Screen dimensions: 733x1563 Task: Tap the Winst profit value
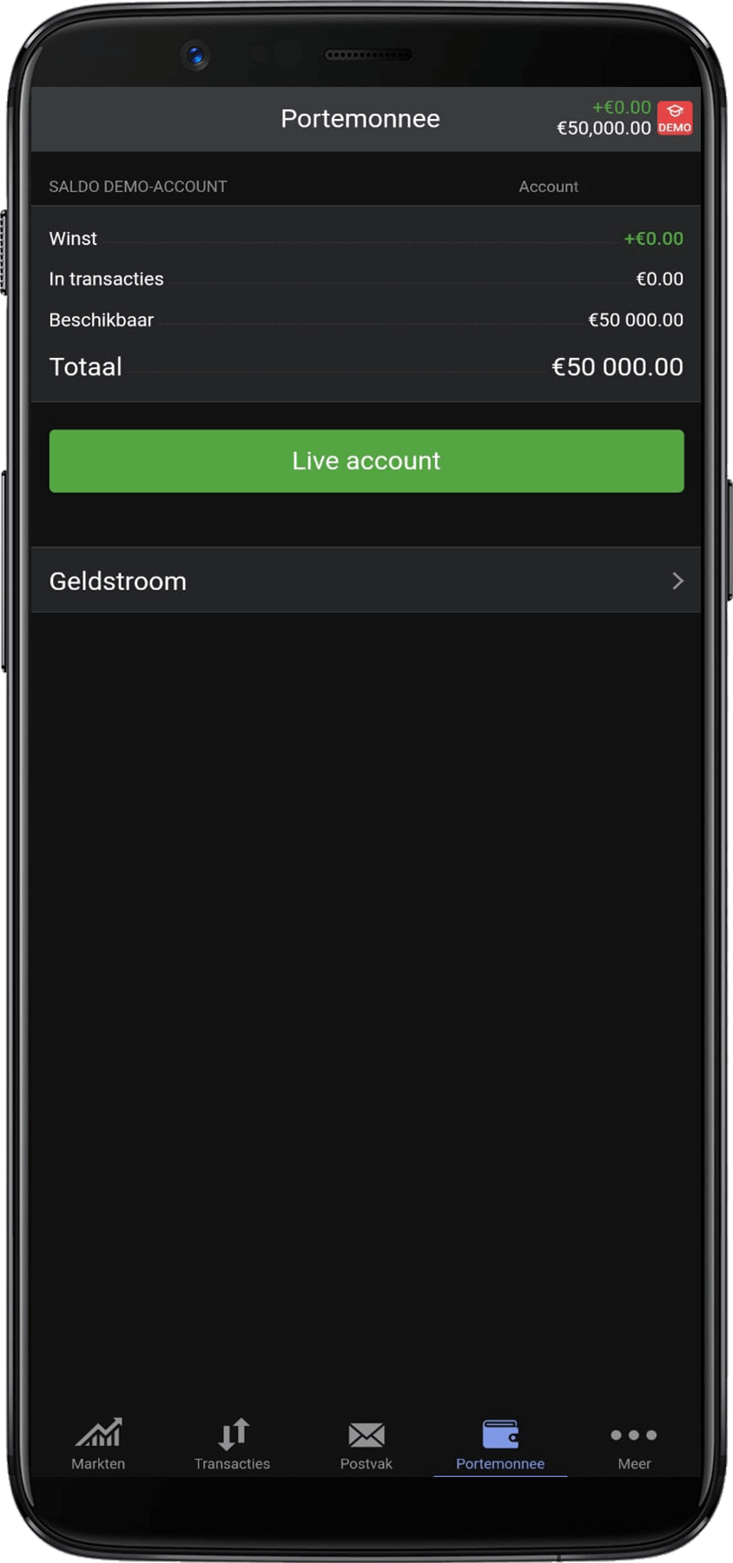pyautogui.click(x=654, y=238)
